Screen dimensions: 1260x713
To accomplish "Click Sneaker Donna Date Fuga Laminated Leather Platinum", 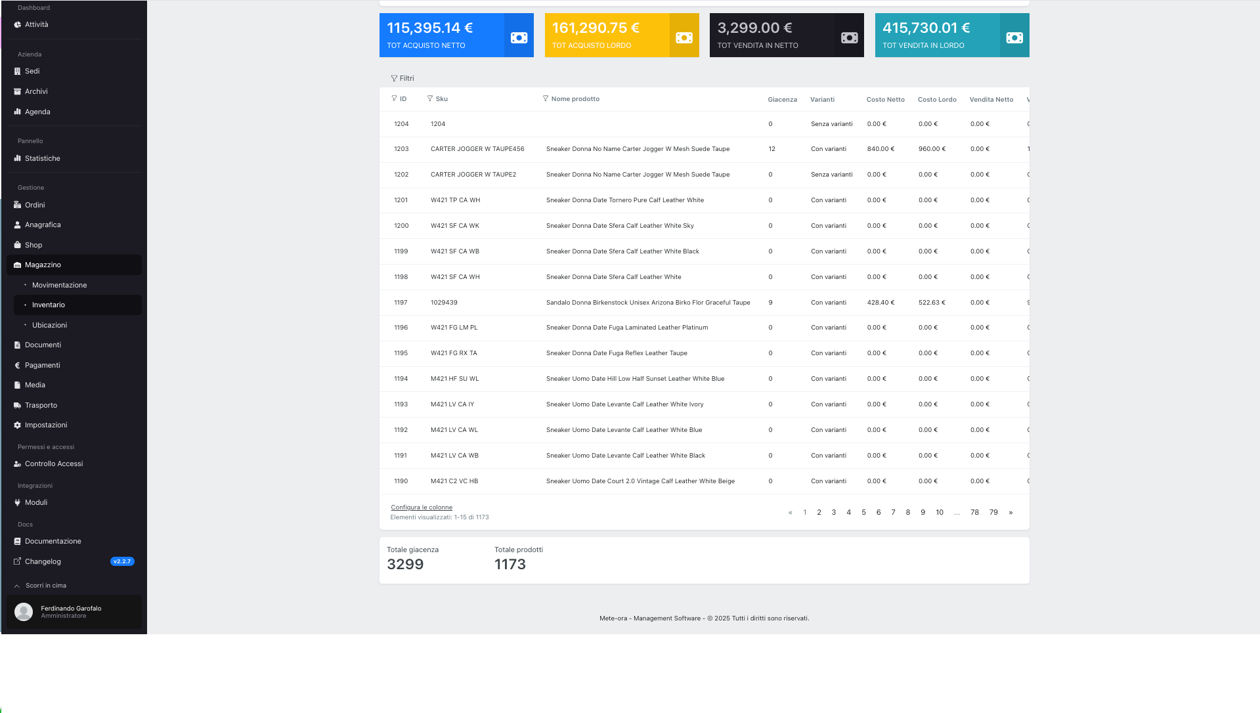I will (627, 328).
